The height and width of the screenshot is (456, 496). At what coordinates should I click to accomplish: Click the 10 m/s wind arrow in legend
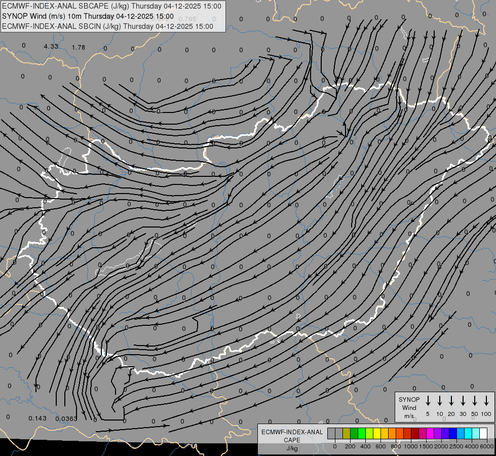click(440, 400)
